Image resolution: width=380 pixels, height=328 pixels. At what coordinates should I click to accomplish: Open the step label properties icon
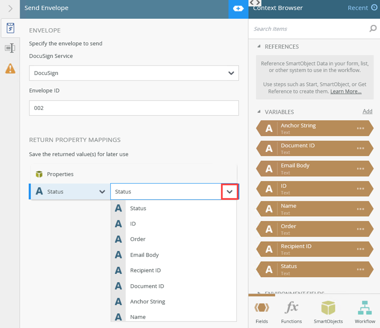point(10,48)
